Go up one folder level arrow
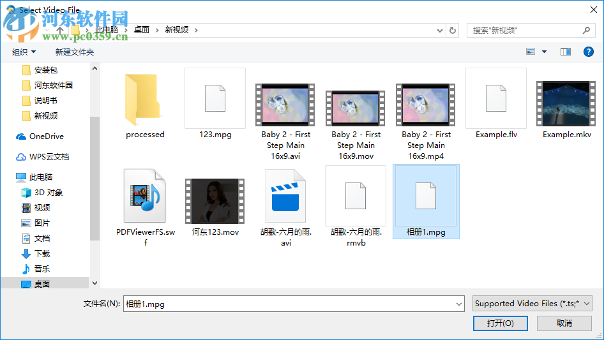 click(60, 30)
